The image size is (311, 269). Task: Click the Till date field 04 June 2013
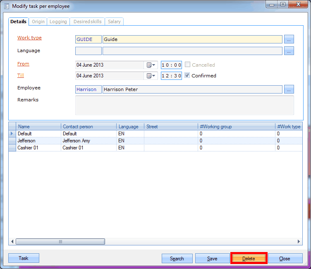tap(110, 76)
